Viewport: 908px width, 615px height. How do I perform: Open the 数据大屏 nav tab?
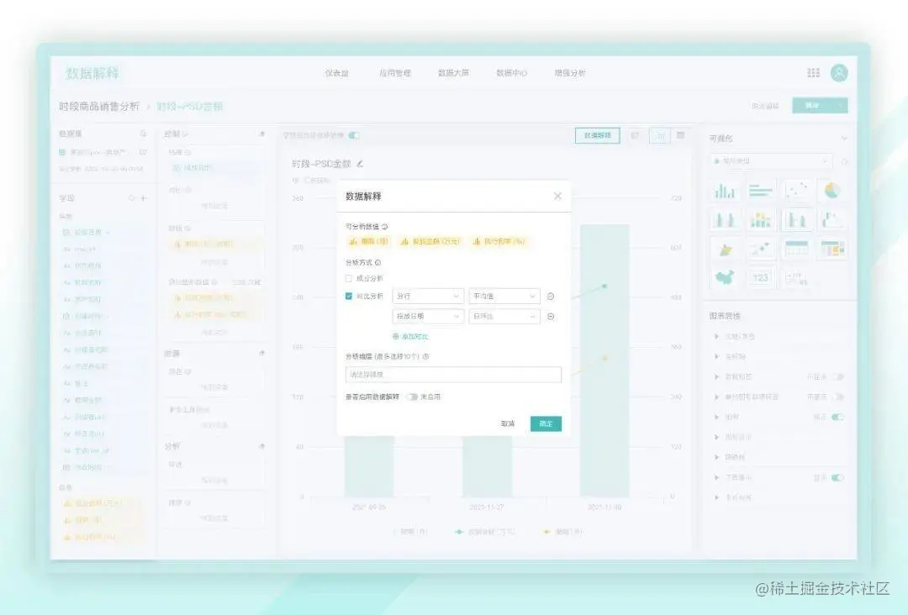coord(453,73)
